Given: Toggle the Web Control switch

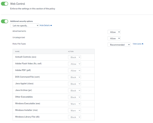Looking at the screenshot, I should [5, 4].
